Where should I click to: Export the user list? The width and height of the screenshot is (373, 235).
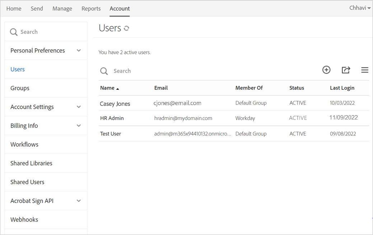point(345,70)
